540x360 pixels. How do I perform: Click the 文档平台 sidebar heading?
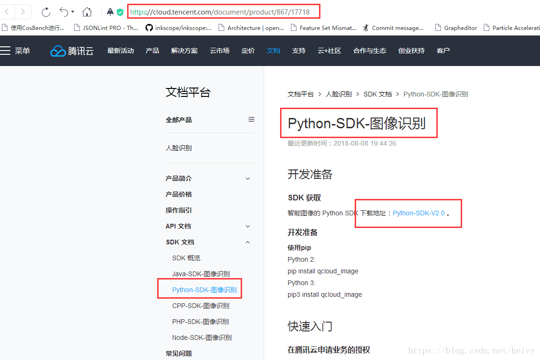[x=188, y=92]
